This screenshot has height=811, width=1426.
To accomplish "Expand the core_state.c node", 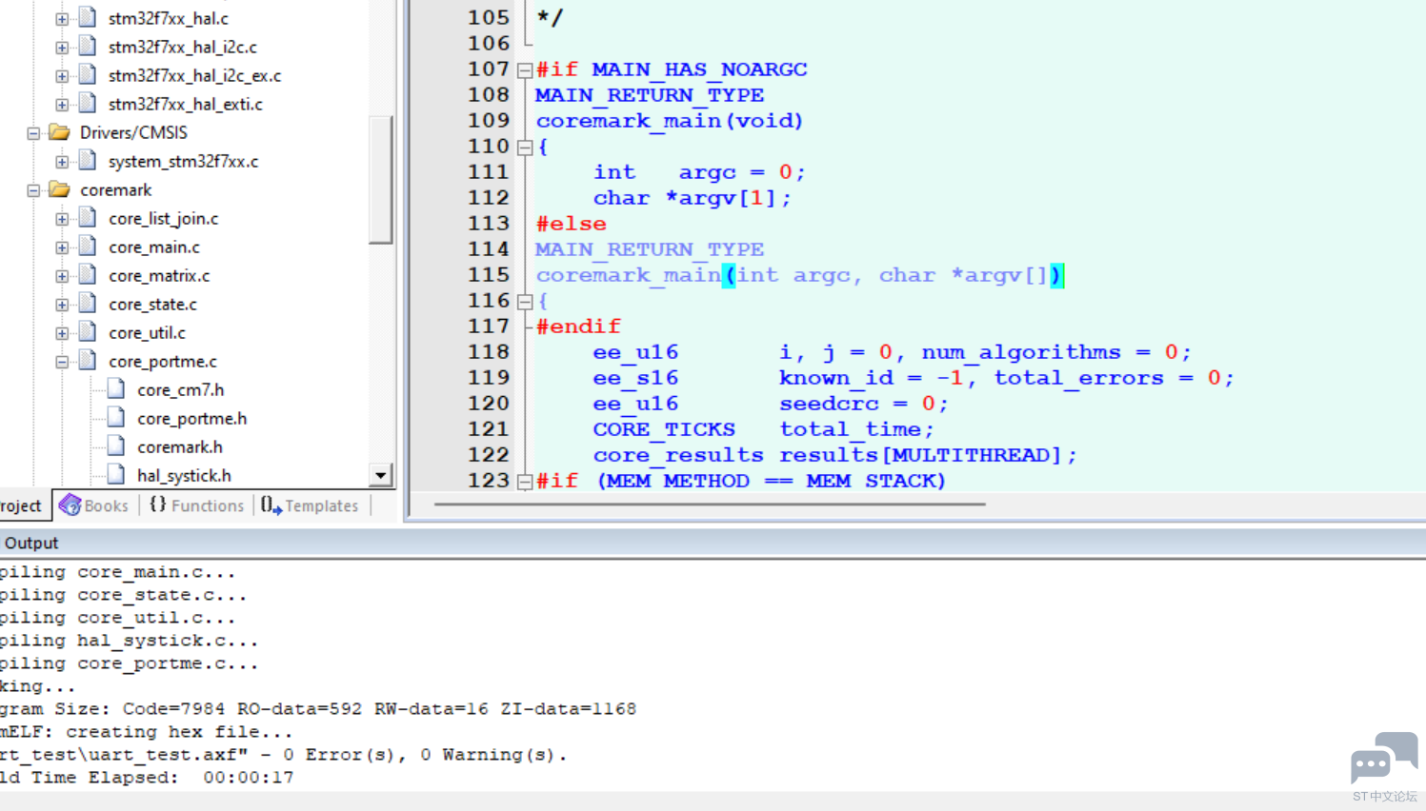I will point(62,305).
